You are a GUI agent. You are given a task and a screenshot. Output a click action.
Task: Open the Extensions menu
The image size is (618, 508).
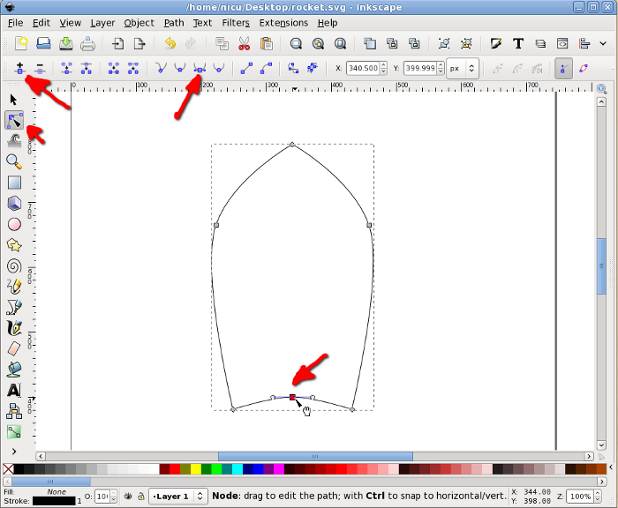coord(283,23)
